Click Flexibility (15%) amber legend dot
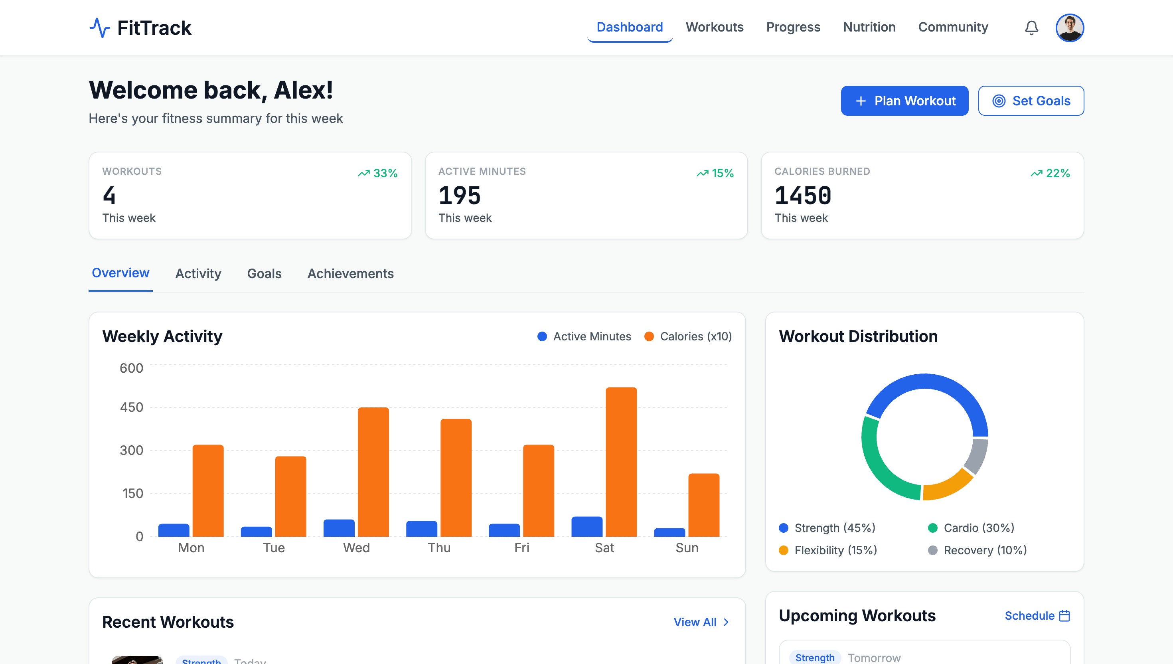Screen dimensions: 1173x664 (x=783, y=550)
